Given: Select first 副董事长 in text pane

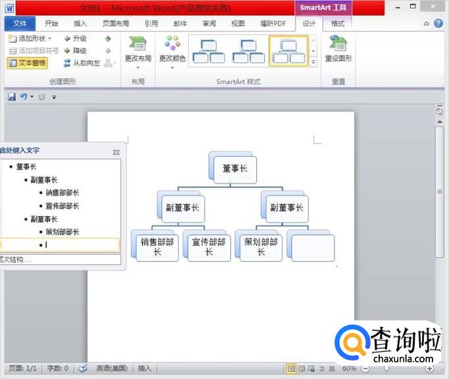Looking at the screenshot, I should [44, 180].
